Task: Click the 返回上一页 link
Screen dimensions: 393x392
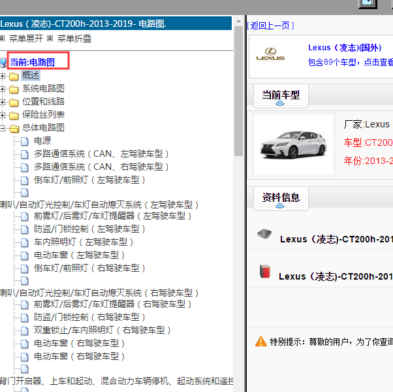Action: (270, 25)
